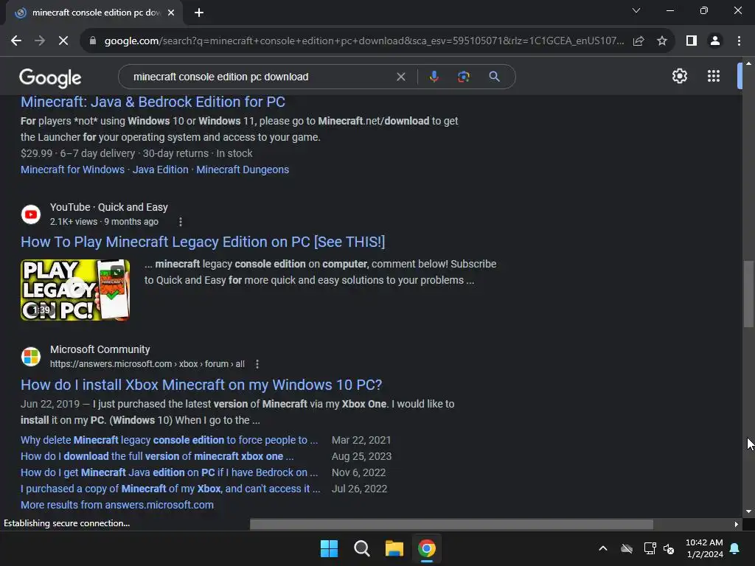Open notifications bell in taskbar
This screenshot has width=755, height=566.
735,548
